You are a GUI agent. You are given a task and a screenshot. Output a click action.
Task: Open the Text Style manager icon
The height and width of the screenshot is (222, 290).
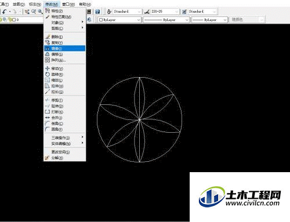pyautogui.click(x=109, y=12)
